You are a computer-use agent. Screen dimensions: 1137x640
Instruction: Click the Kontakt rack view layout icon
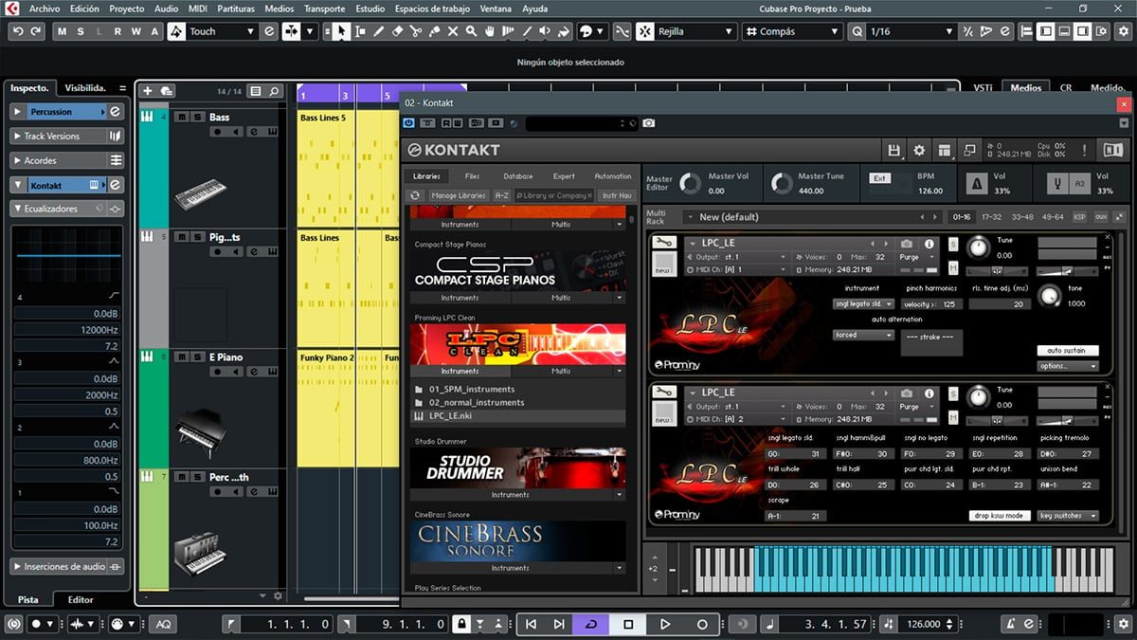click(x=944, y=150)
